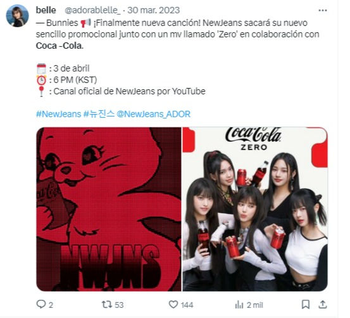Open the Coca-Cola Zero group photo
Screen dimensions: 350x318
click(255, 209)
